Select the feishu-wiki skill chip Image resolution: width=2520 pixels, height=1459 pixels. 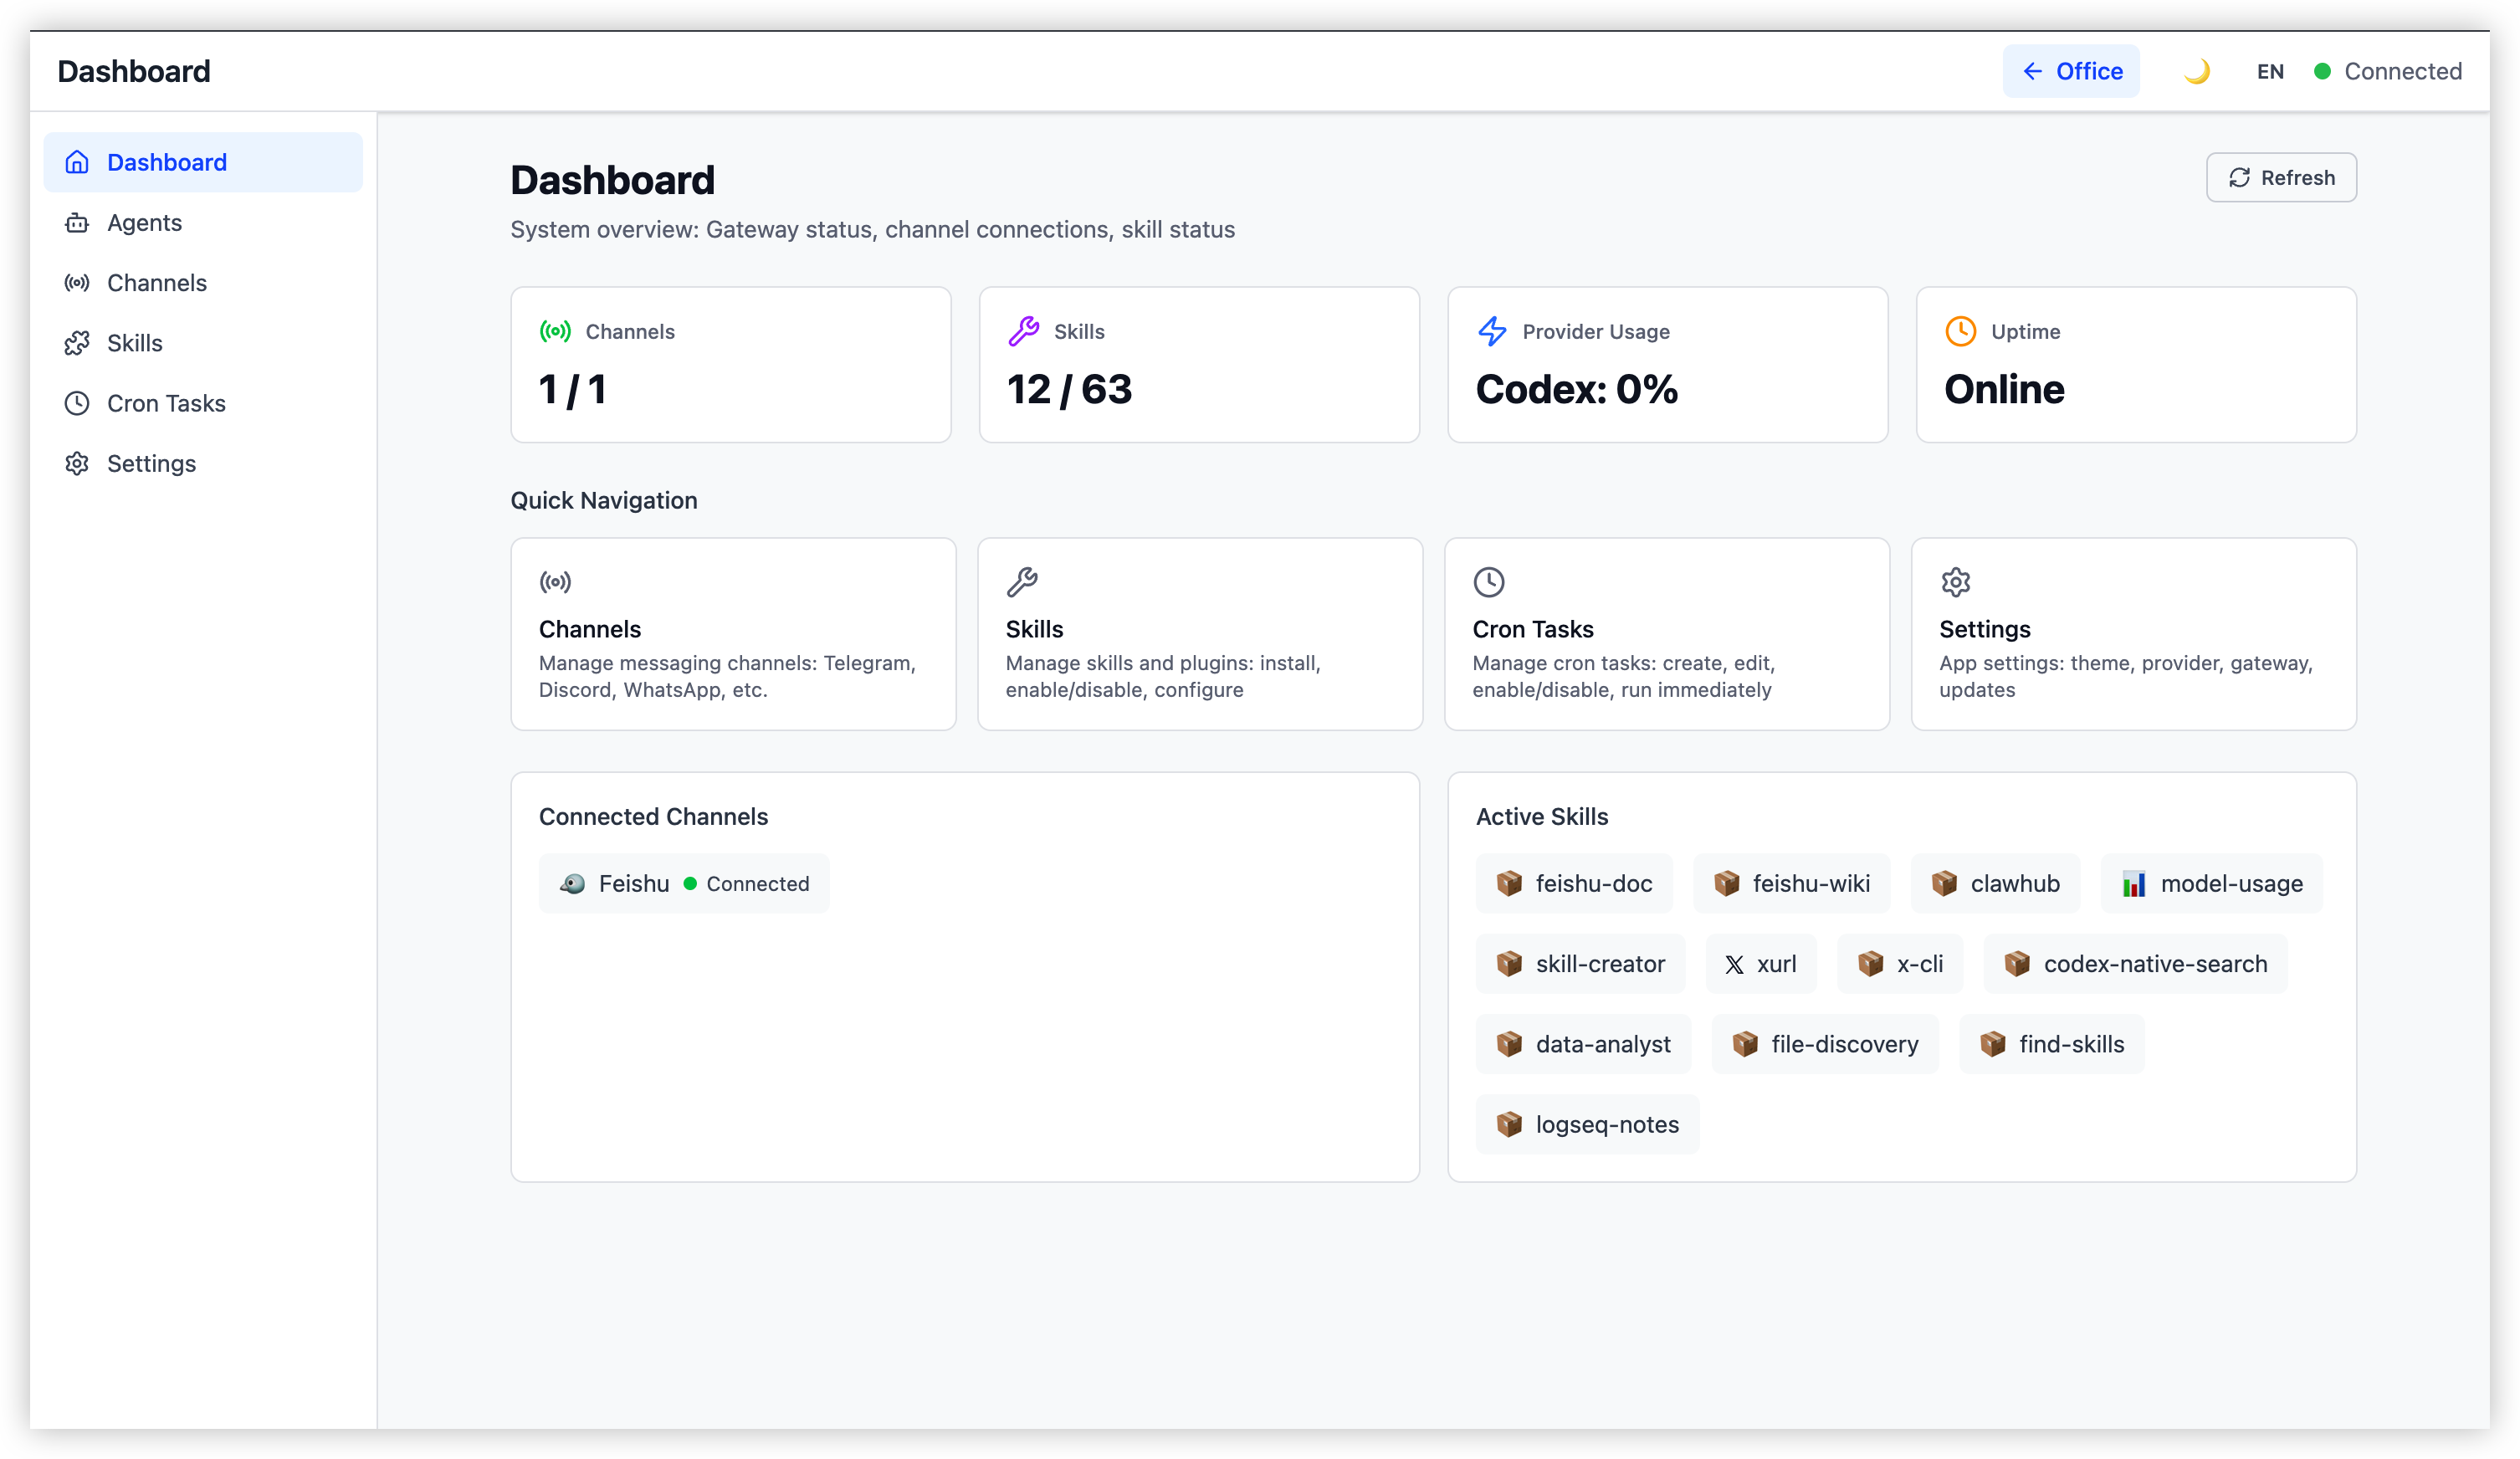click(1791, 883)
